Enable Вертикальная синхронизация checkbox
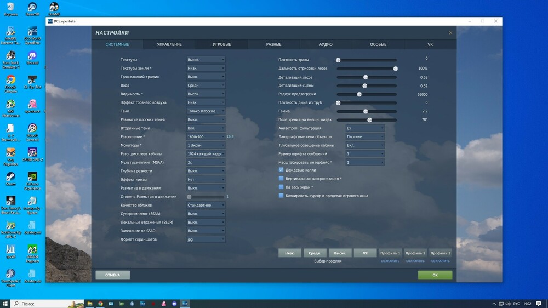 click(281, 178)
